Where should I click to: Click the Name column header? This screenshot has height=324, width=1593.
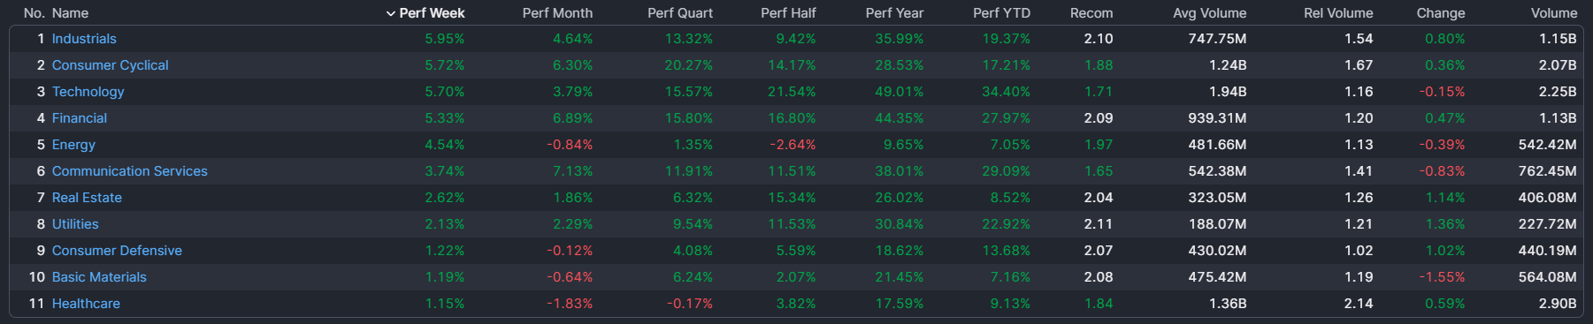pos(70,13)
